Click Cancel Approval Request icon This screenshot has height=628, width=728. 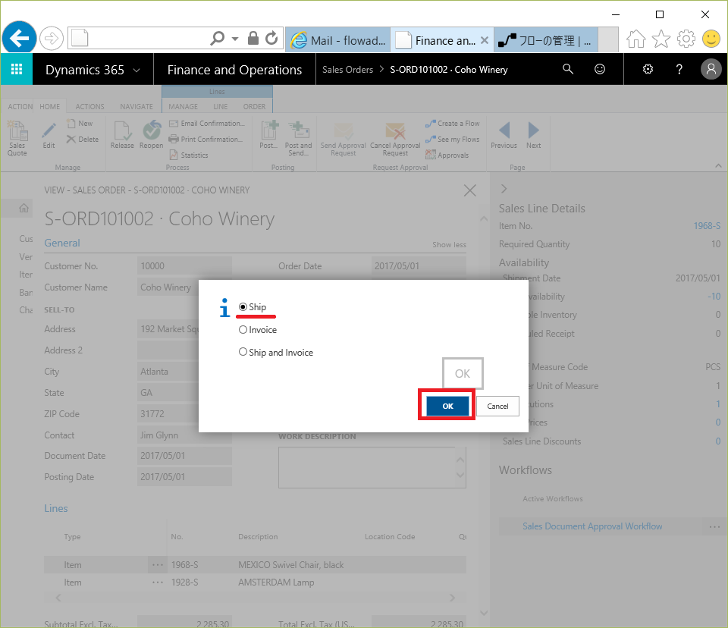tap(395, 140)
